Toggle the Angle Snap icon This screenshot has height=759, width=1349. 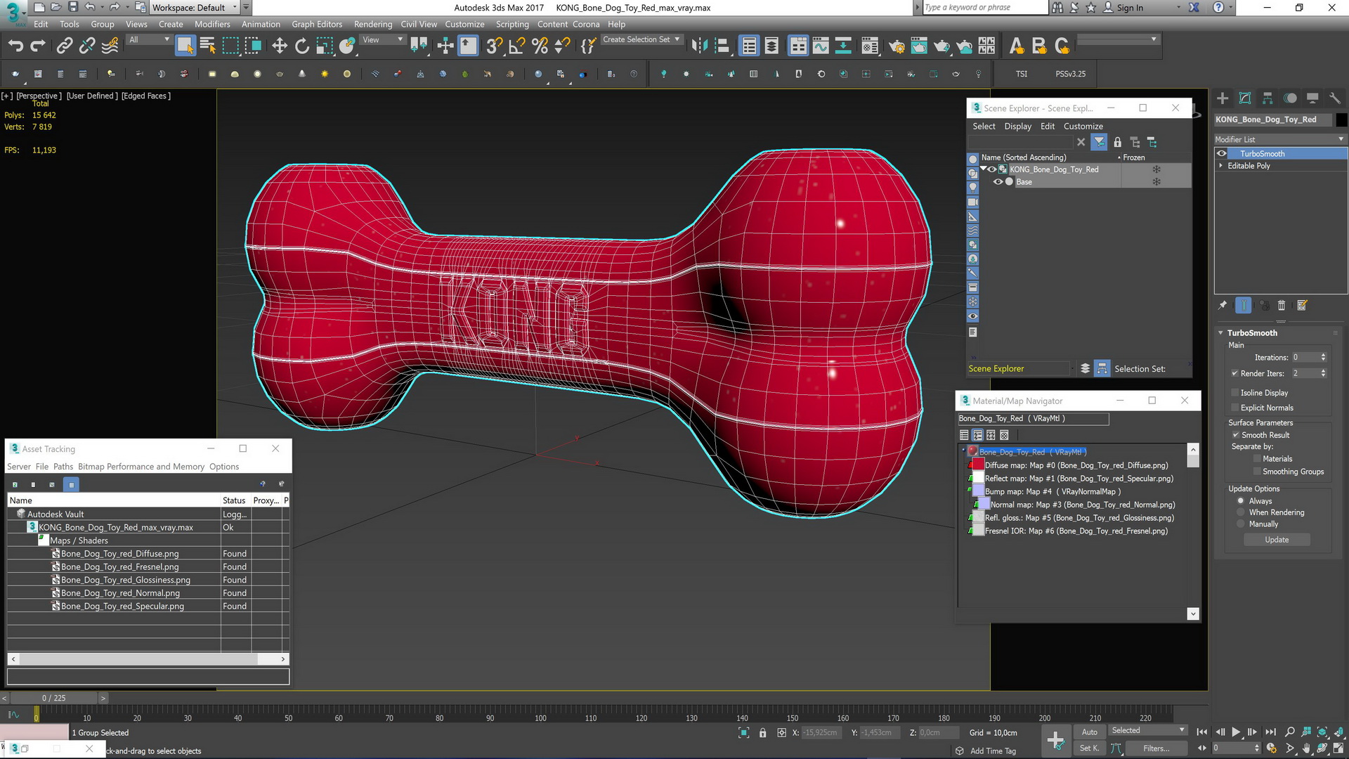tap(517, 46)
